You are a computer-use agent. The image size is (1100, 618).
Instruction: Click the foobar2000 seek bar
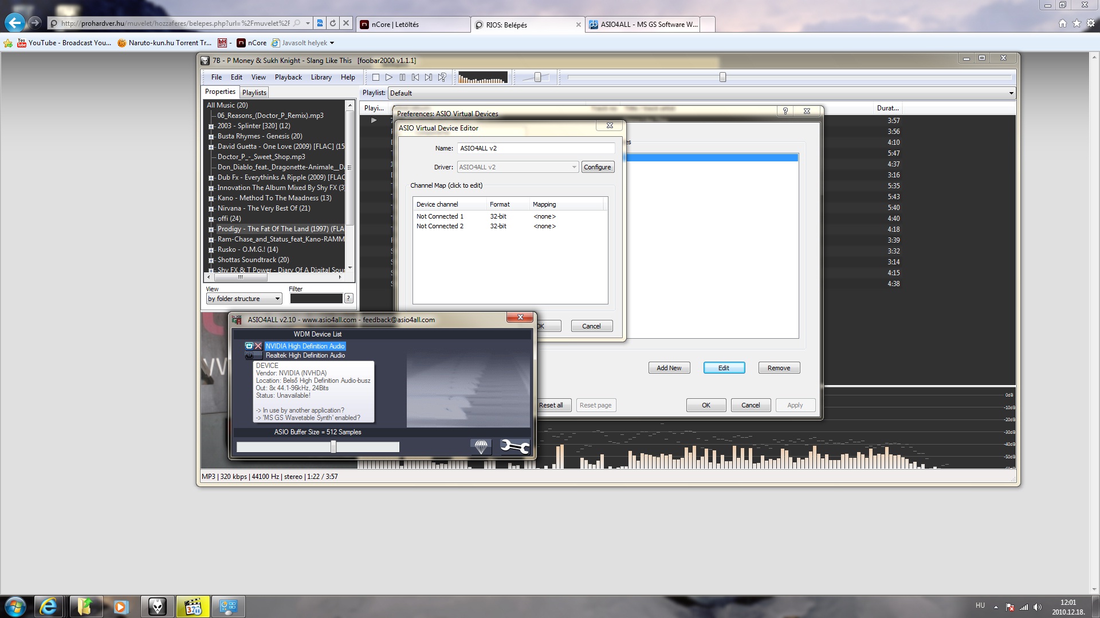[789, 77]
